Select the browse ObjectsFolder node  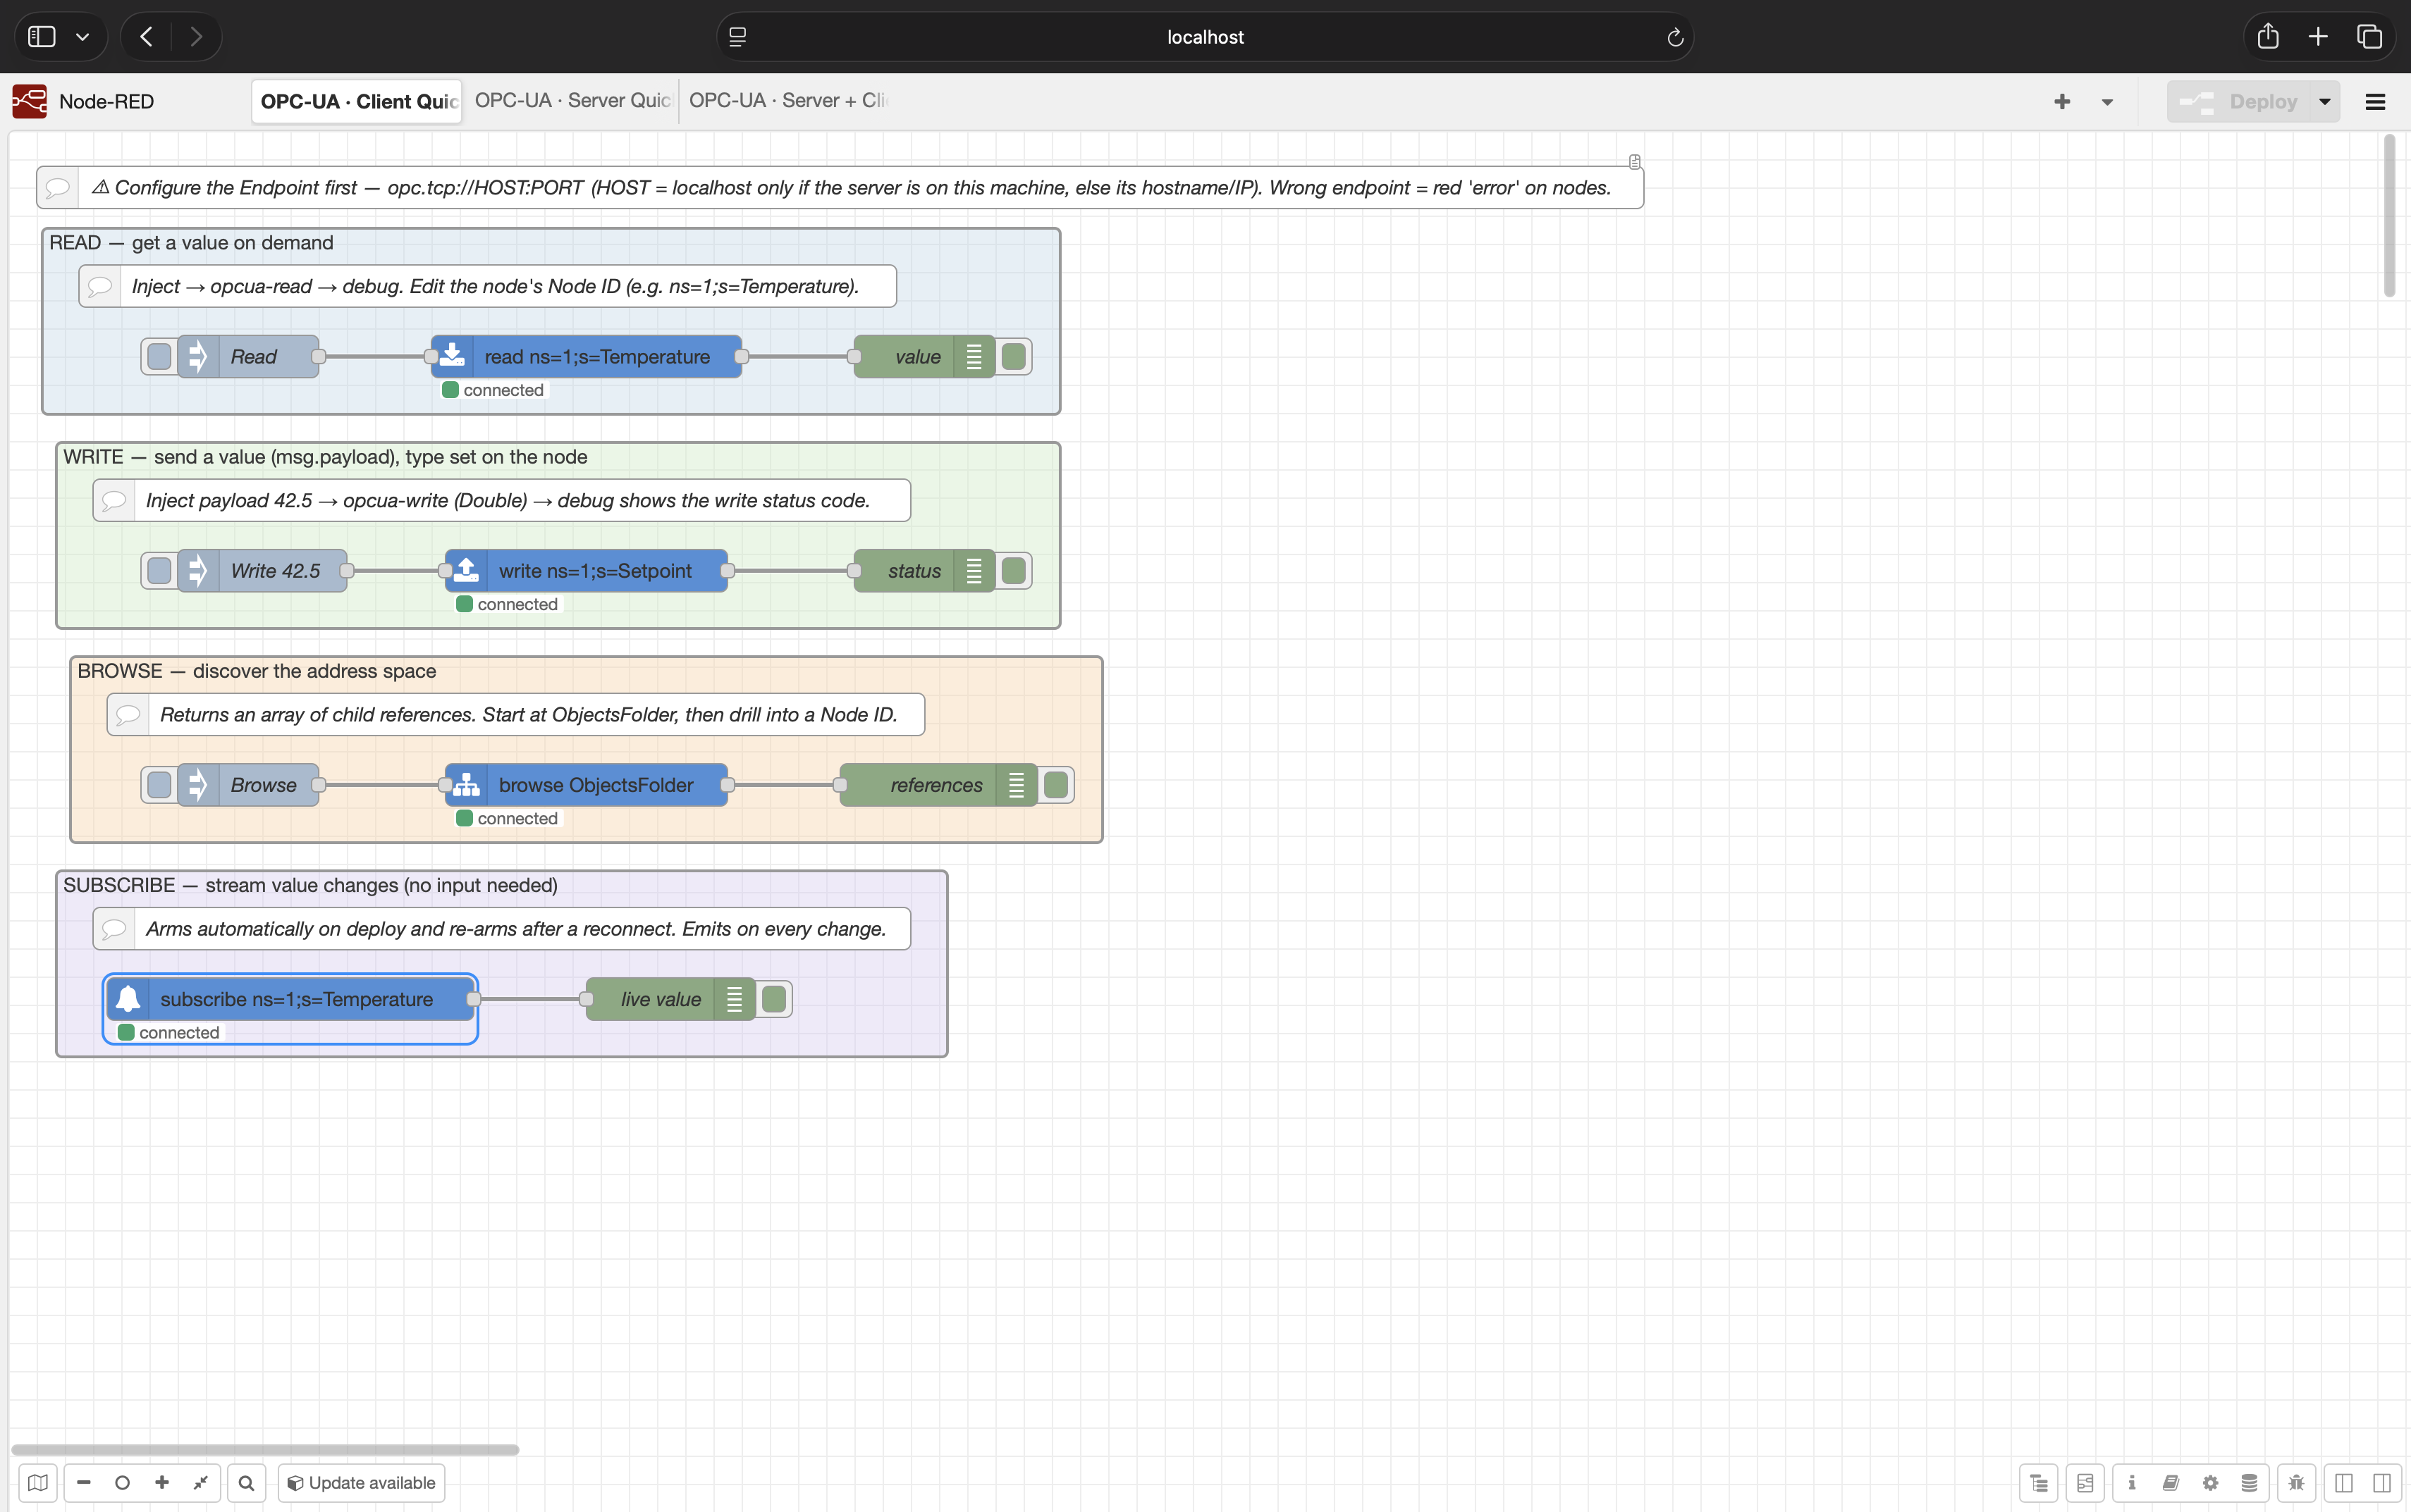[x=587, y=785]
